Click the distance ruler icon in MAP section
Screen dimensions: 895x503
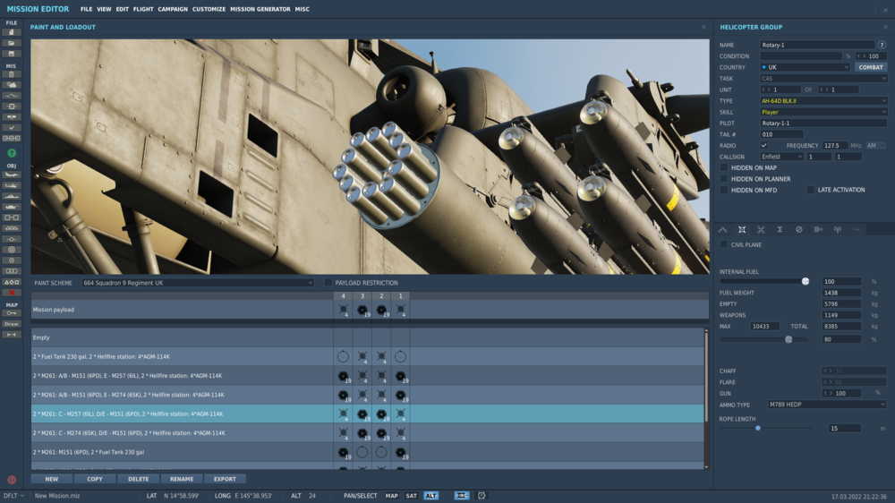pyautogui.click(x=12, y=335)
